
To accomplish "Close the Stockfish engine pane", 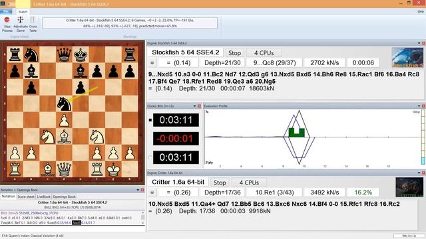I will tap(423, 43).
